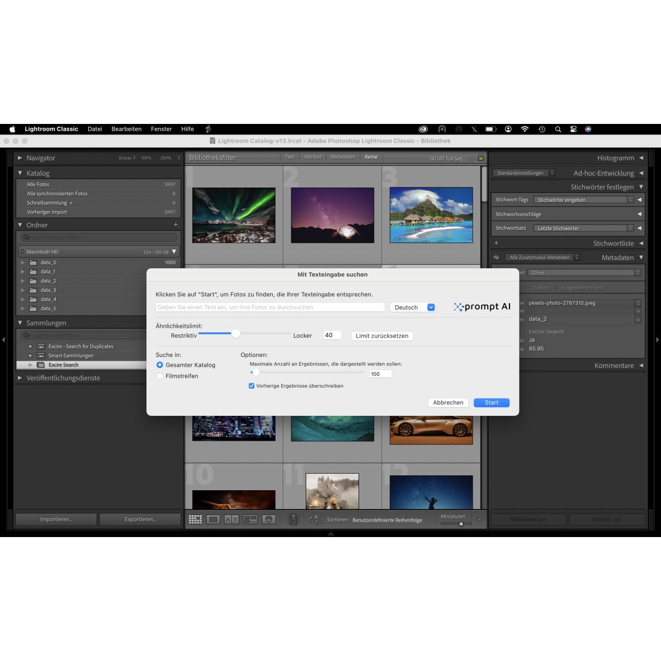Open Spotlight search in the menu bar

coord(558,129)
